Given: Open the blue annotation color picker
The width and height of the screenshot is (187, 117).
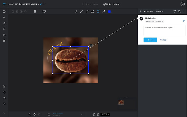Looking at the screenshot, I should [x=110, y=11].
